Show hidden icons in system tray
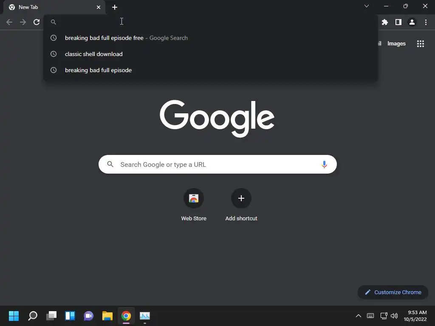435x326 pixels. pos(359,316)
